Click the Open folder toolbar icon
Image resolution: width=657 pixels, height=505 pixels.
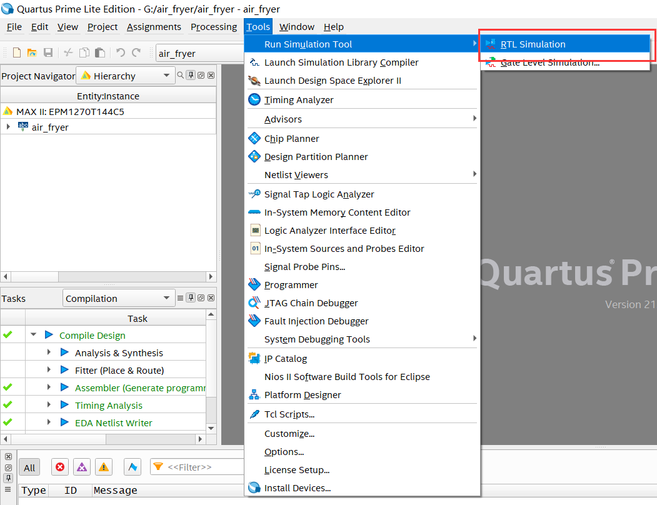(32, 52)
